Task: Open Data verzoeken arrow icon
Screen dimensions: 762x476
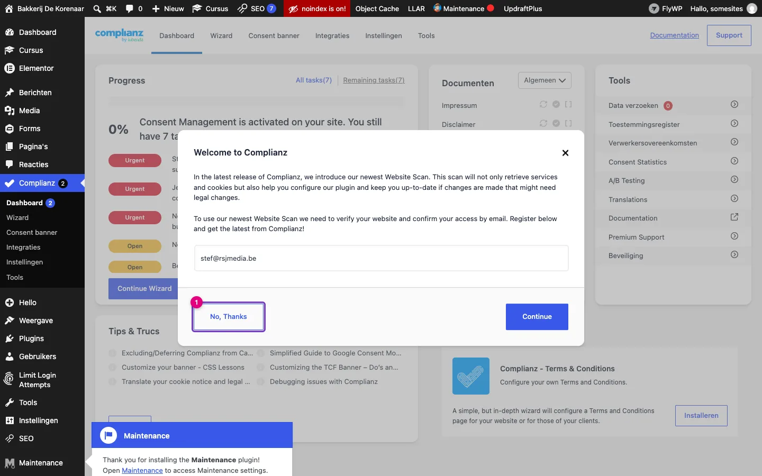Action: click(x=734, y=104)
